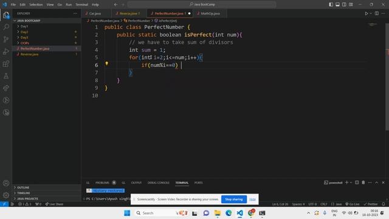389x219 pixels.
Task: Maximize the terminal panel with up chevron
Action: [377, 182]
